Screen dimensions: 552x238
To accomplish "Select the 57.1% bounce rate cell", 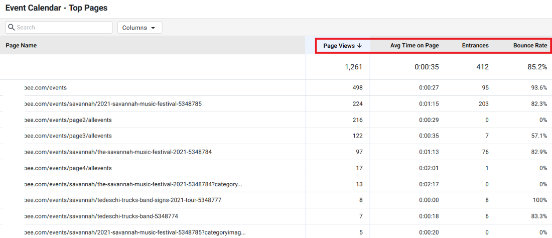I will tap(539, 136).
